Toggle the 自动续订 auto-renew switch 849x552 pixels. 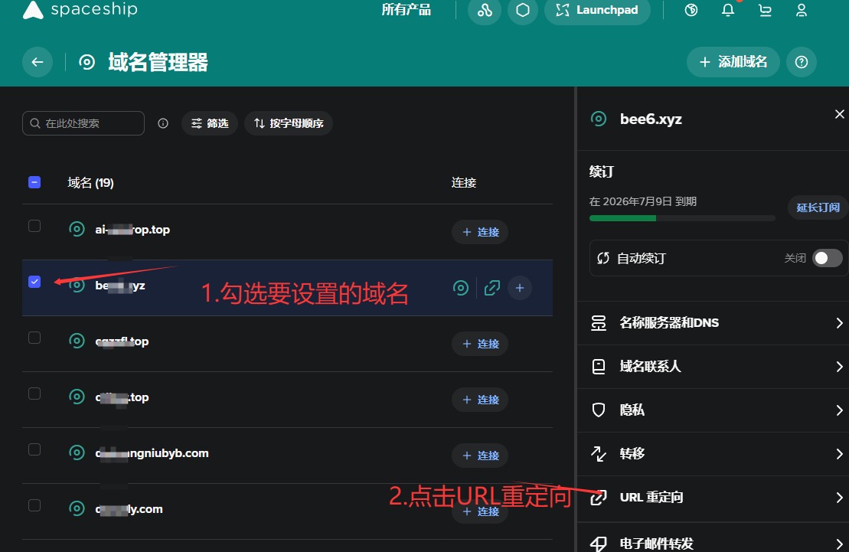point(827,258)
